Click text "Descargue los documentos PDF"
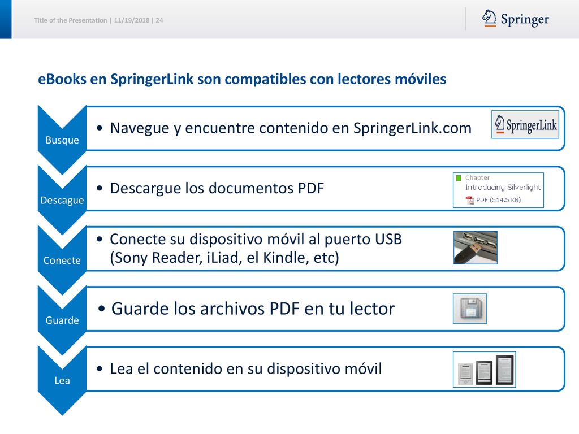 (x=217, y=188)
